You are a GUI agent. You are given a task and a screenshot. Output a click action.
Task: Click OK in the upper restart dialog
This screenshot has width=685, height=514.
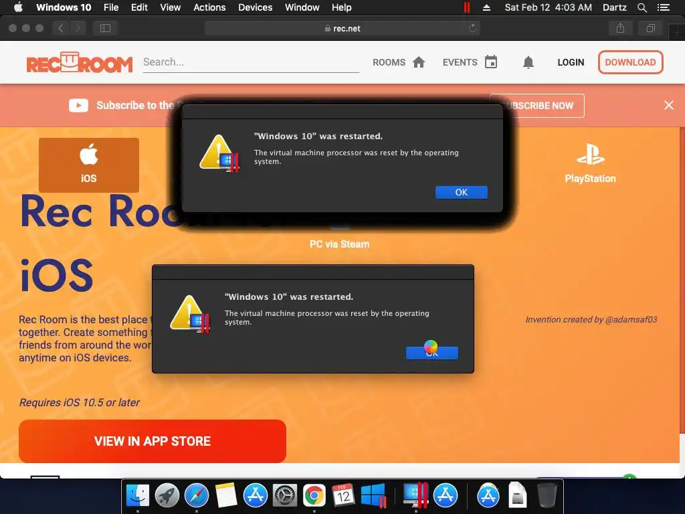tap(462, 192)
